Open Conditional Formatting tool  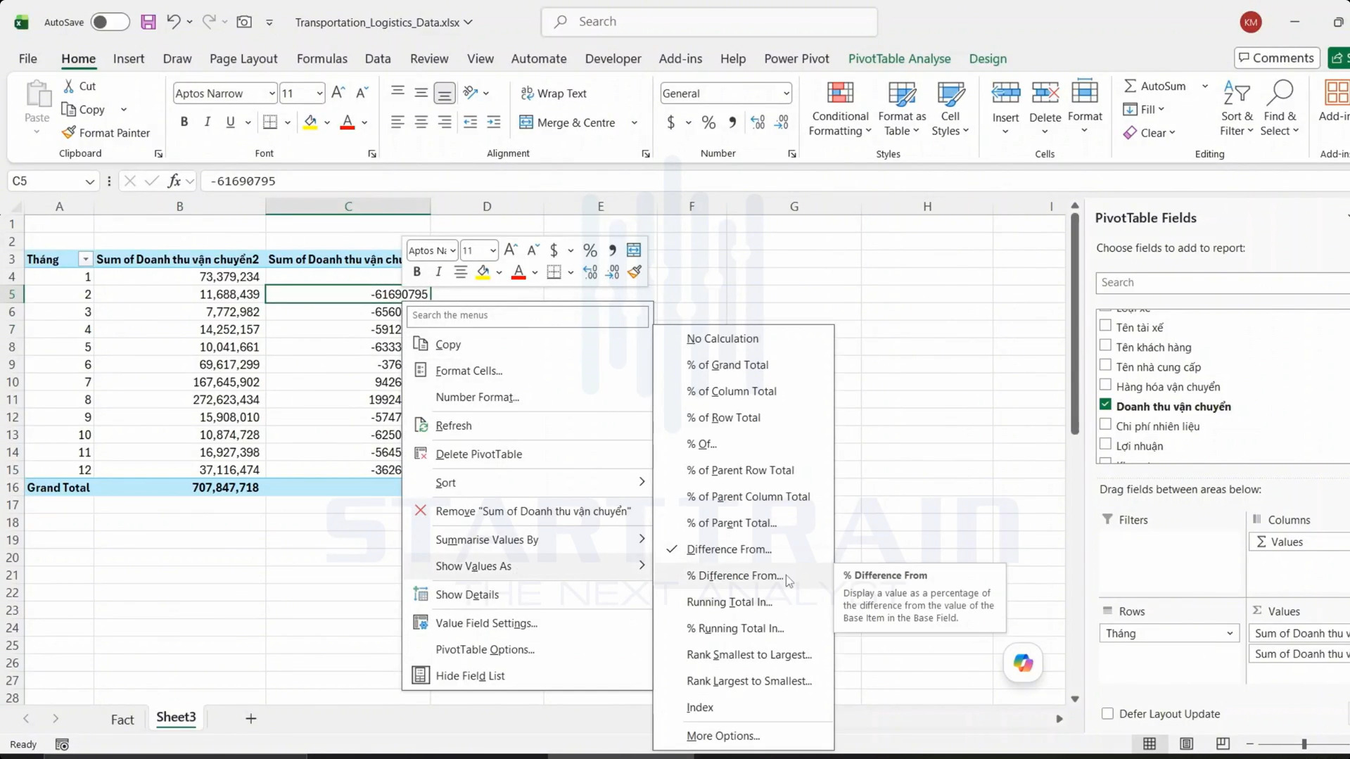pyautogui.click(x=839, y=108)
